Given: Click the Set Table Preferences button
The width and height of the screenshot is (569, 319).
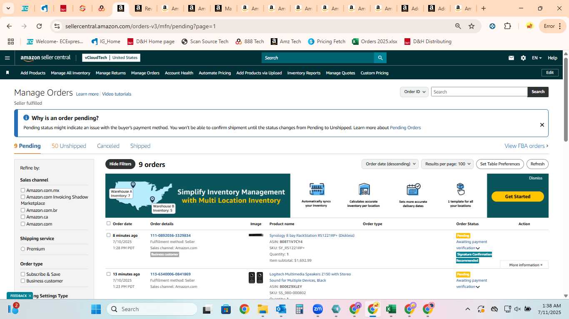Looking at the screenshot, I should coord(500,164).
